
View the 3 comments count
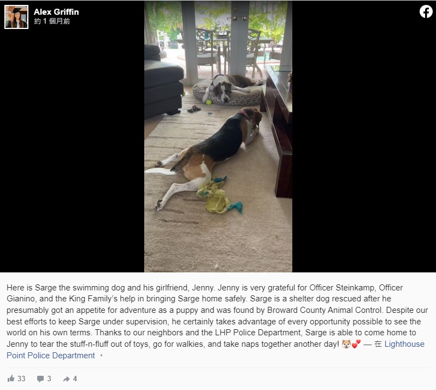click(49, 379)
